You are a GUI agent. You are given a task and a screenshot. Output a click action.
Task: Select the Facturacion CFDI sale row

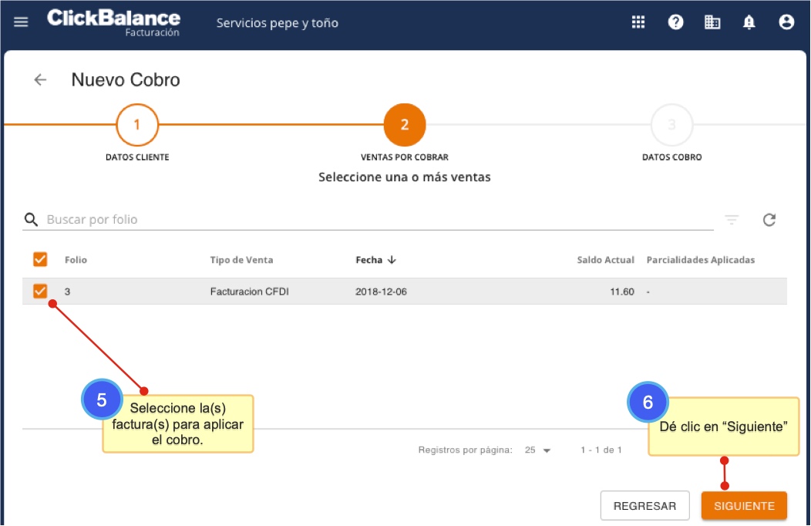pyautogui.click(x=385, y=292)
